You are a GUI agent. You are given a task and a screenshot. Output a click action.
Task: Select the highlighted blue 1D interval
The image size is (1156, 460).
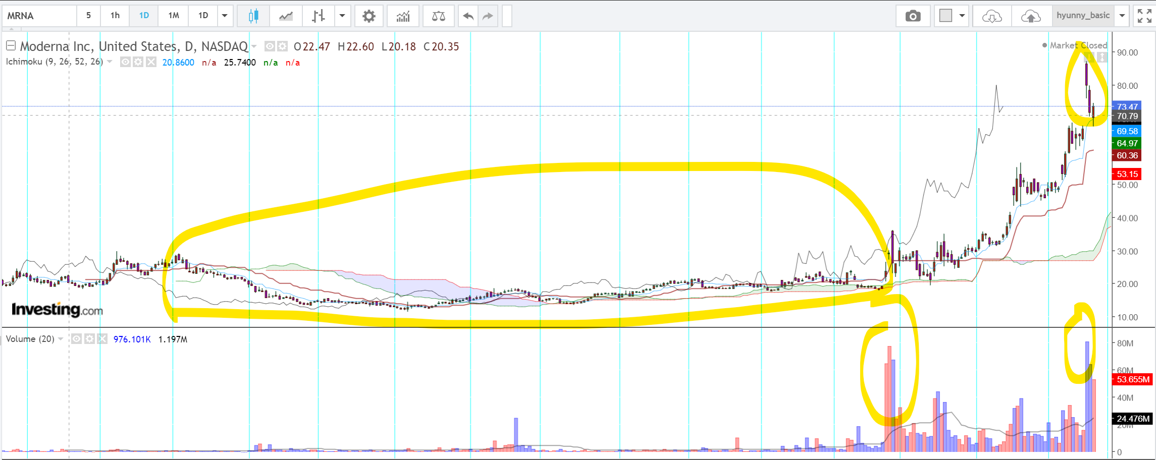(x=144, y=16)
